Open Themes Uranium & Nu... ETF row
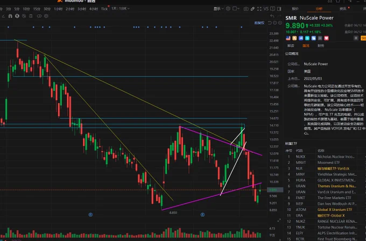The image size is (366, 241). point(326,186)
